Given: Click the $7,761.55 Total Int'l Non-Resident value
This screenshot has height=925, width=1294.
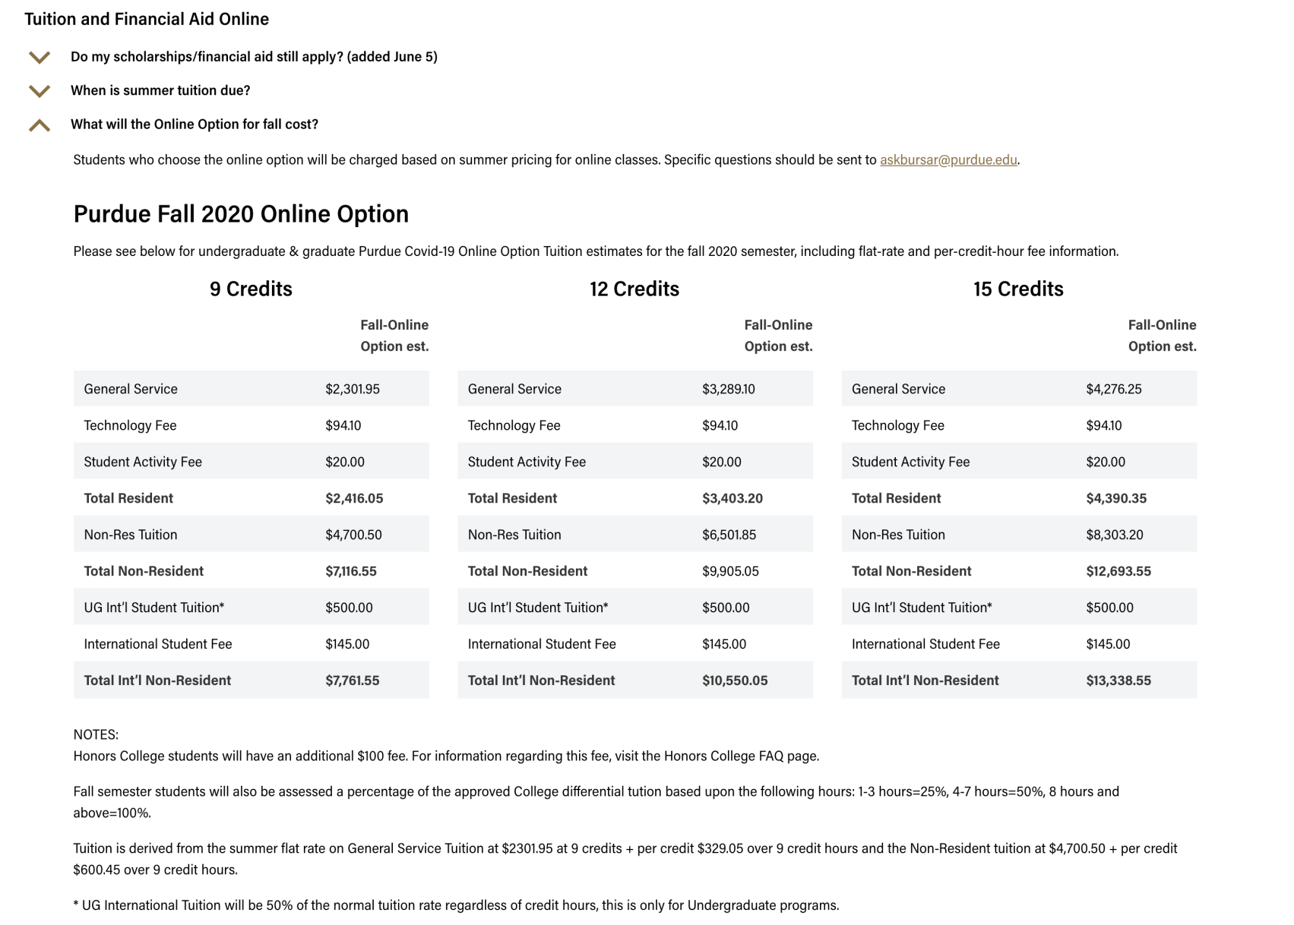Looking at the screenshot, I should 352,680.
